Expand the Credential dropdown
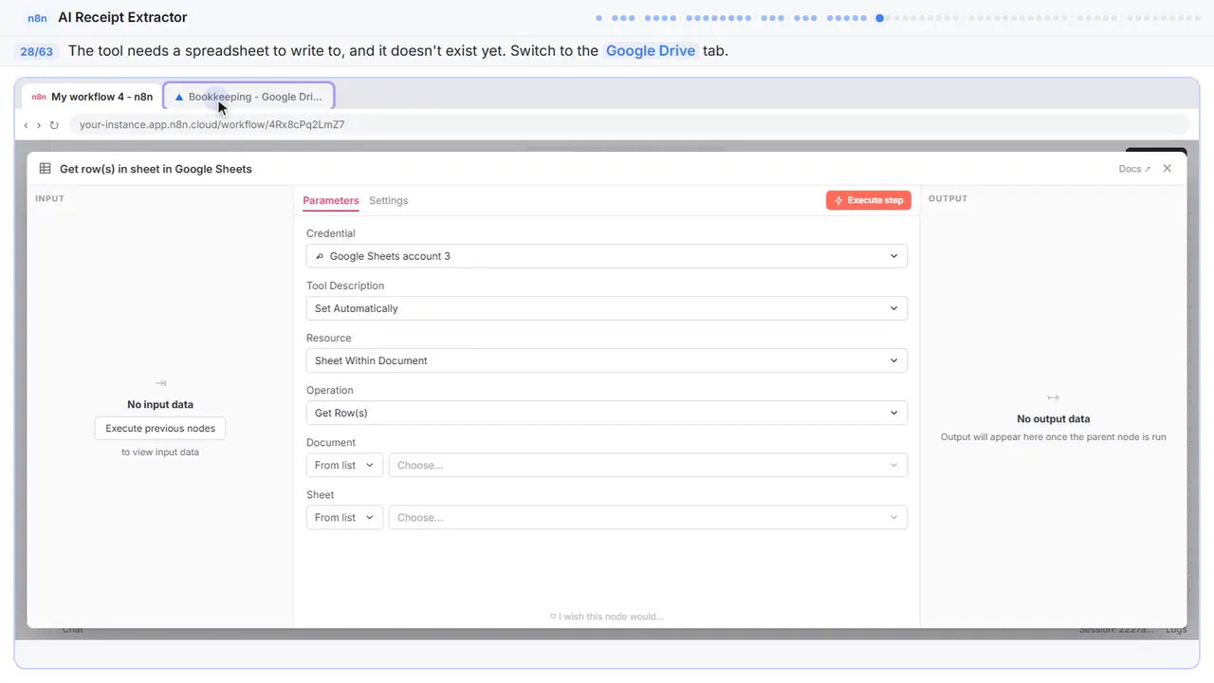1214x683 pixels. (x=607, y=256)
